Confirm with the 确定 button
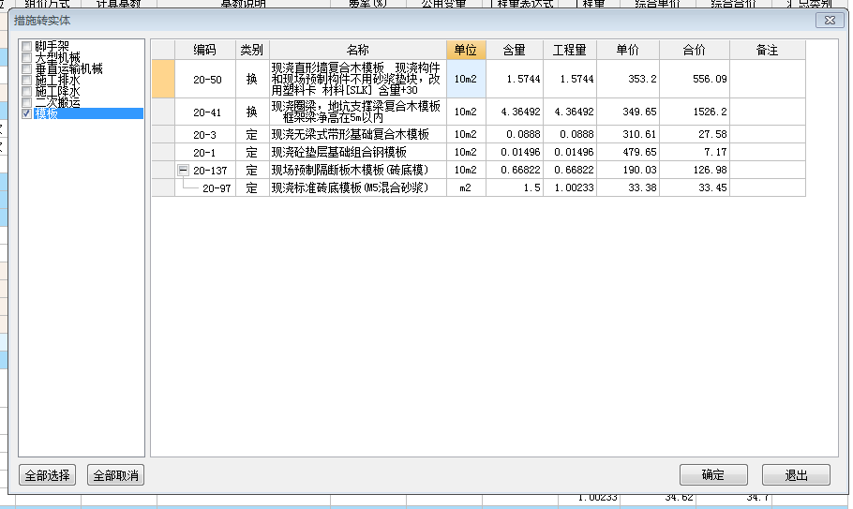The height and width of the screenshot is (509, 853). tap(713, 474)
